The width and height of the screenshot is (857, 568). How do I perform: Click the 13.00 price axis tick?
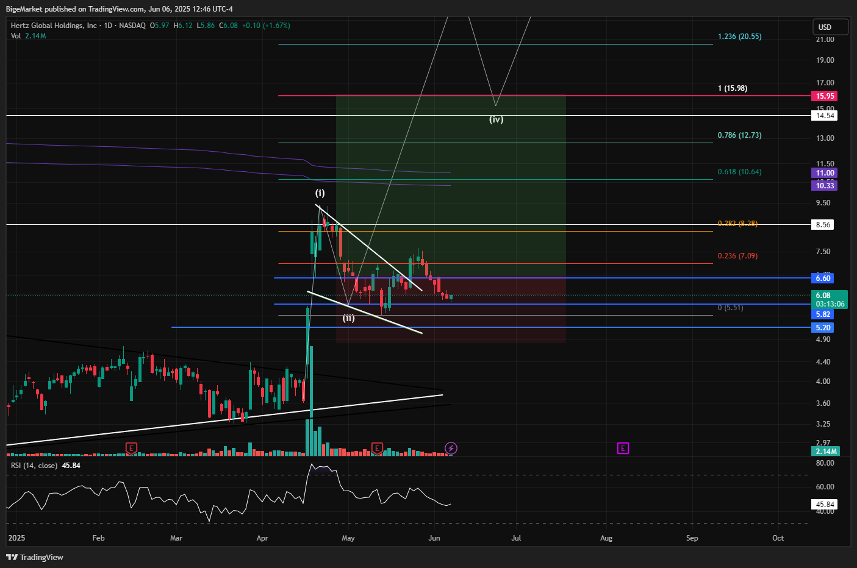pos(825,138)
